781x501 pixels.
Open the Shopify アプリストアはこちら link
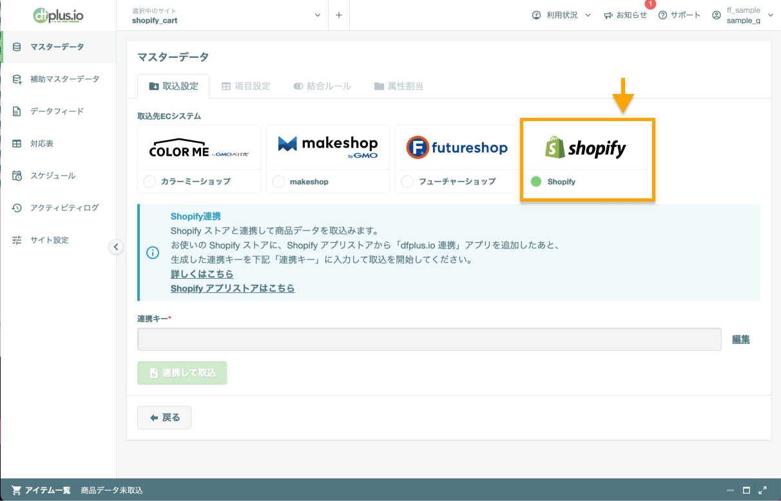233,288
